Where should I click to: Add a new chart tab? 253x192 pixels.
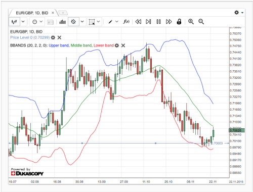[63, 13]
